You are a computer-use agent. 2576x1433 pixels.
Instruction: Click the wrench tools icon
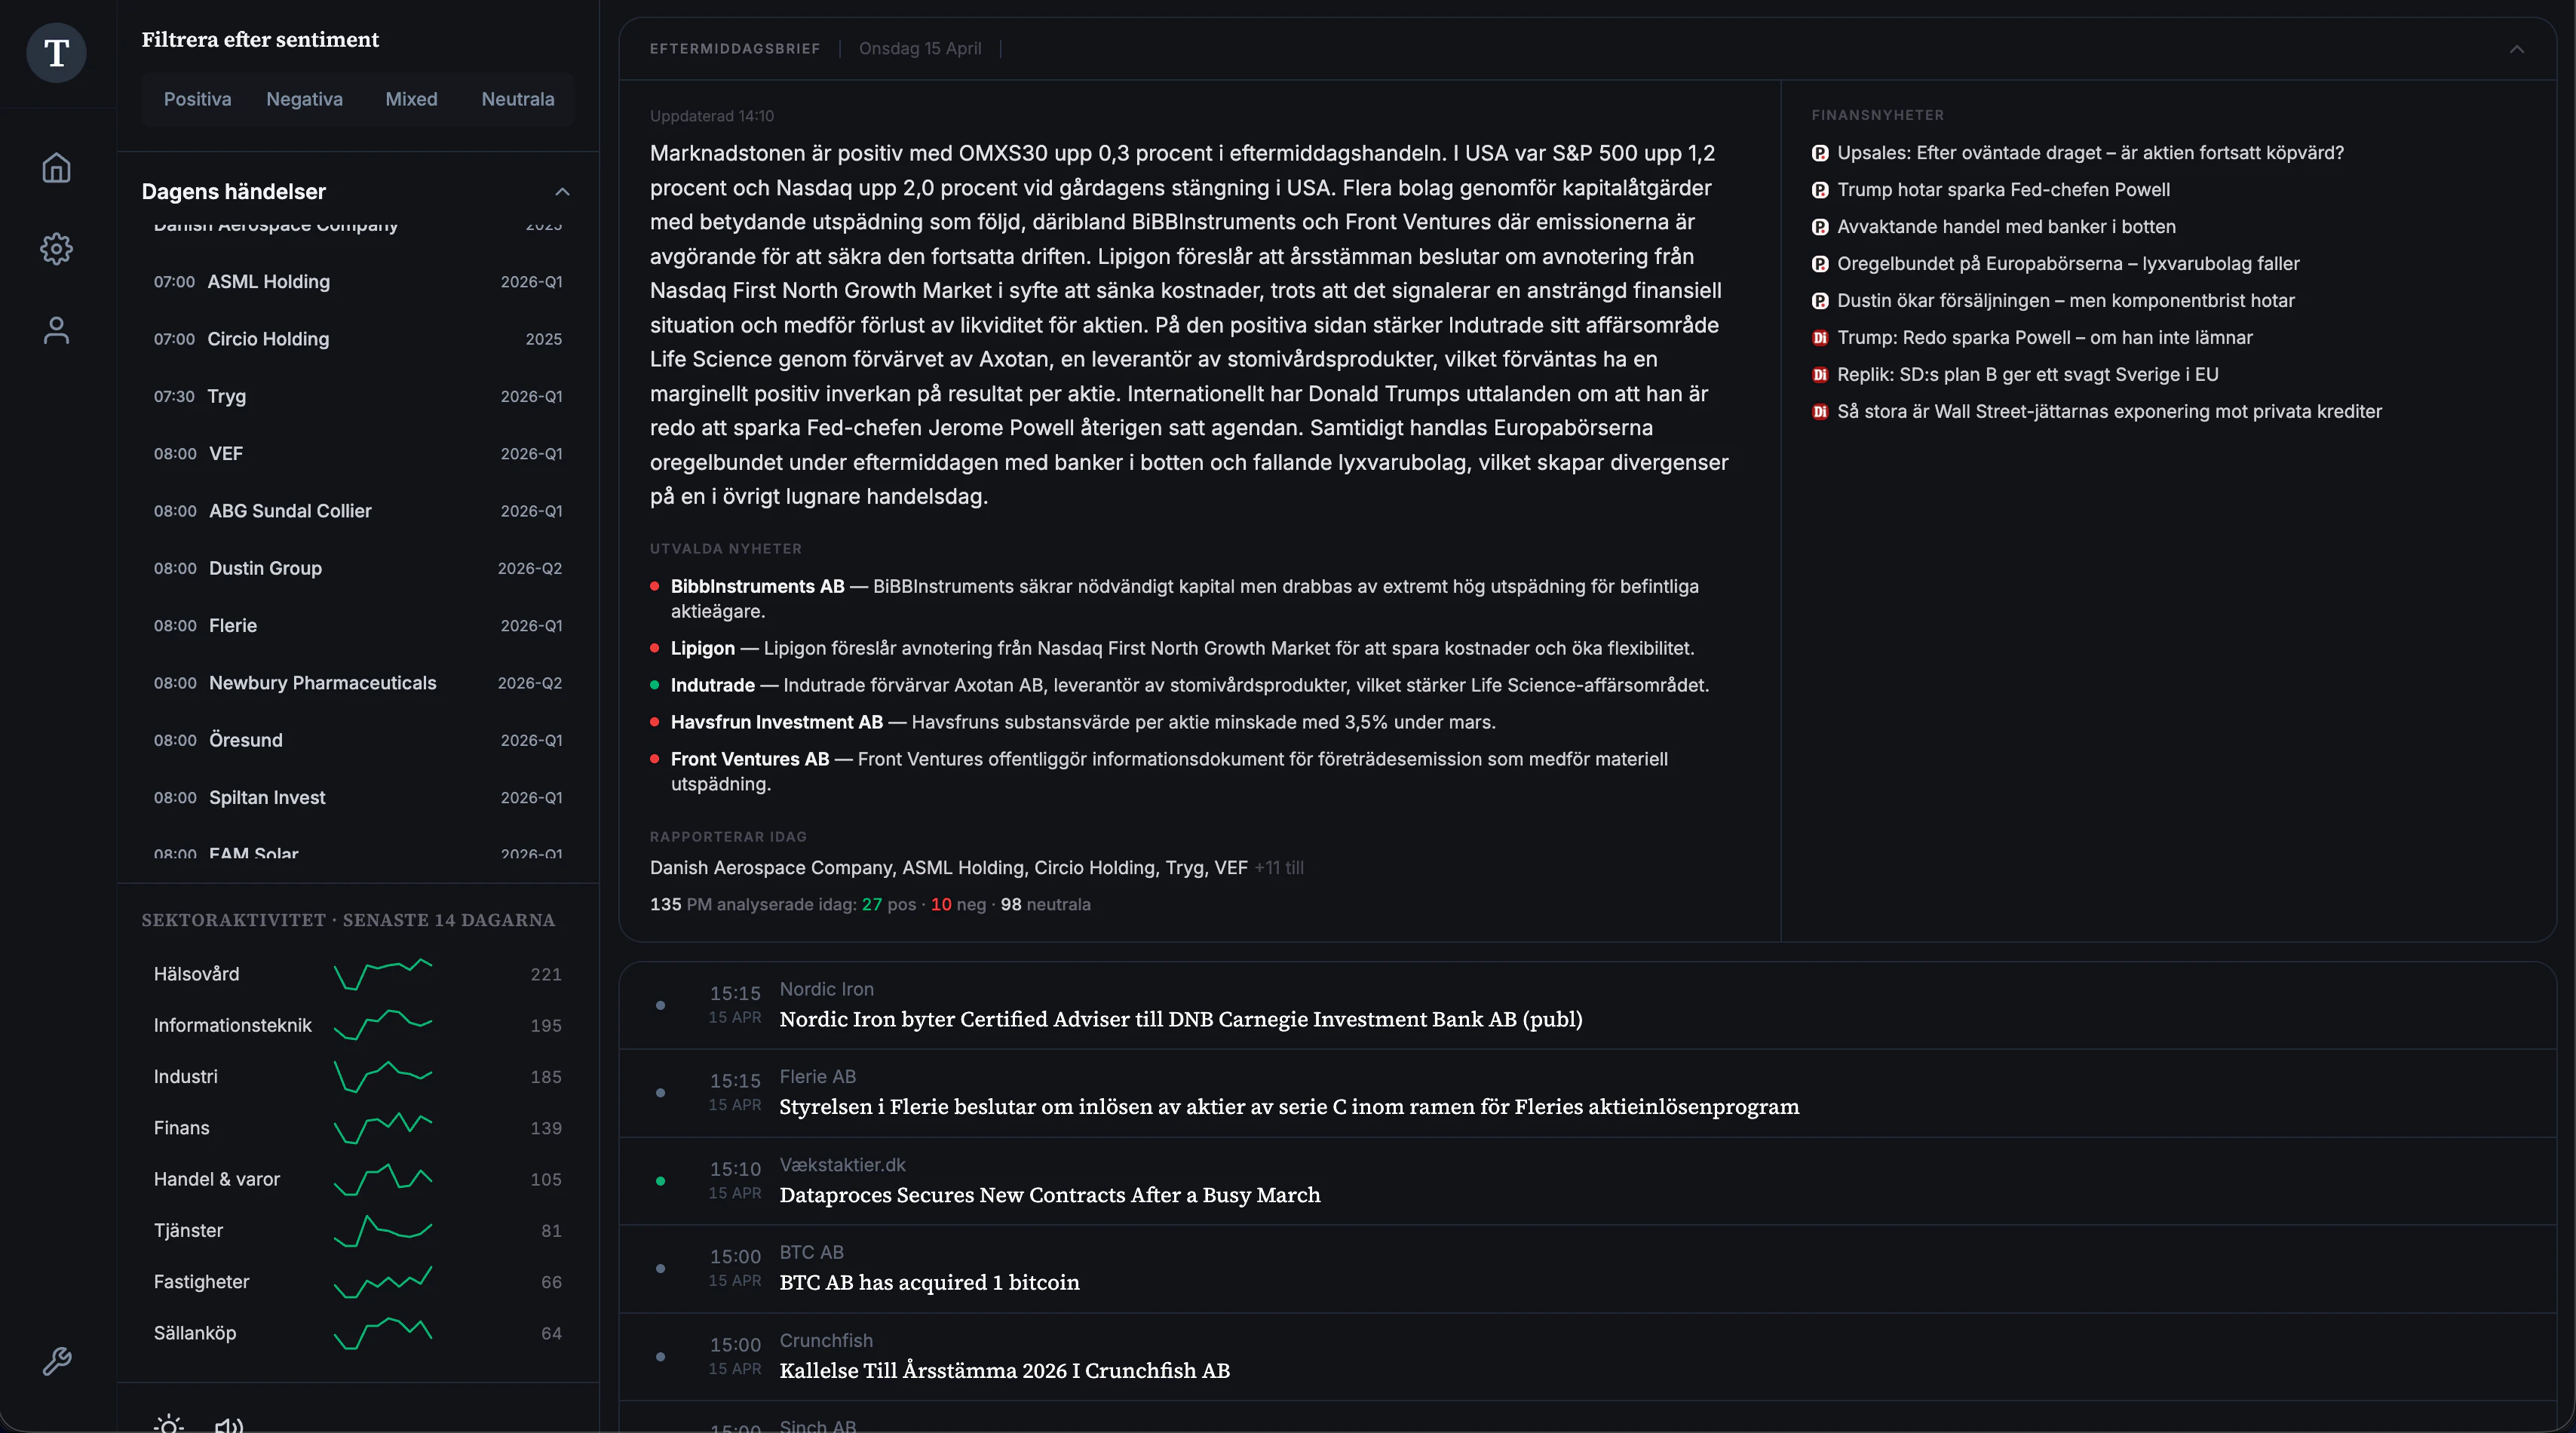point(56,1360)
